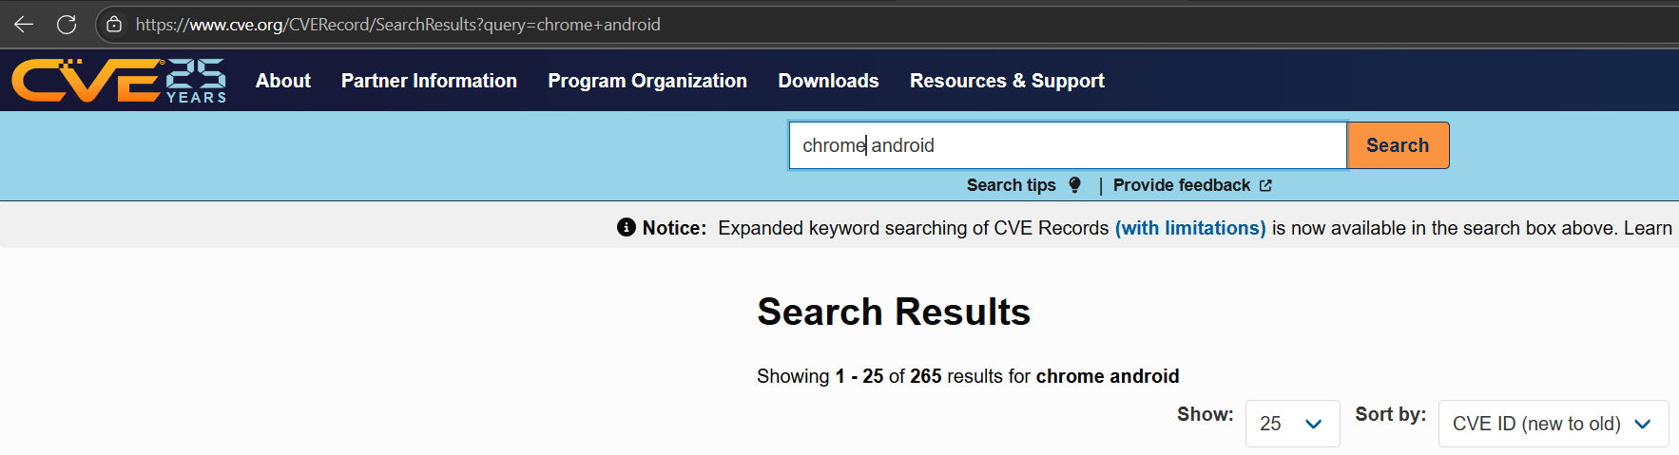Expand the Show 25 results dropdown
Image resolution: width=1679 pixels, height=455 pixels.
point(1292,424)
